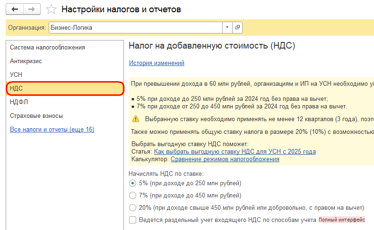Image resolution: width=374 pixels, height=230 pixels.
Task: Select the НДС section
Action: 65,88
